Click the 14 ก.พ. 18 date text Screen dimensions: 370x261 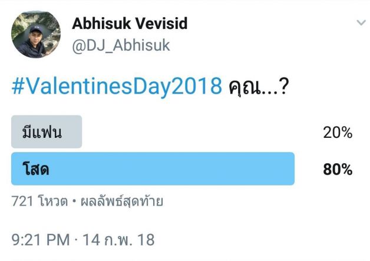tap(118, 240)
